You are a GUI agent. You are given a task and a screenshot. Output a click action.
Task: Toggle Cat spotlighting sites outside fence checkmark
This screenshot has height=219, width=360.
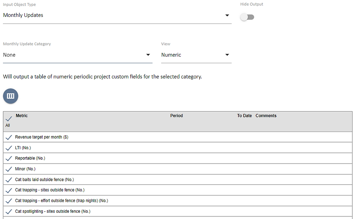coord(9,212)
